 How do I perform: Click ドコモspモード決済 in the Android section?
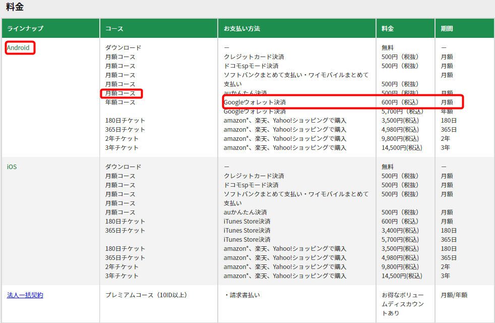pos(251,66)
